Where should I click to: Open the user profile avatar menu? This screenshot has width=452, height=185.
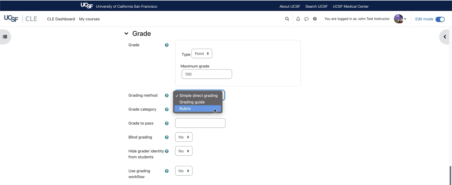(400, 19)
